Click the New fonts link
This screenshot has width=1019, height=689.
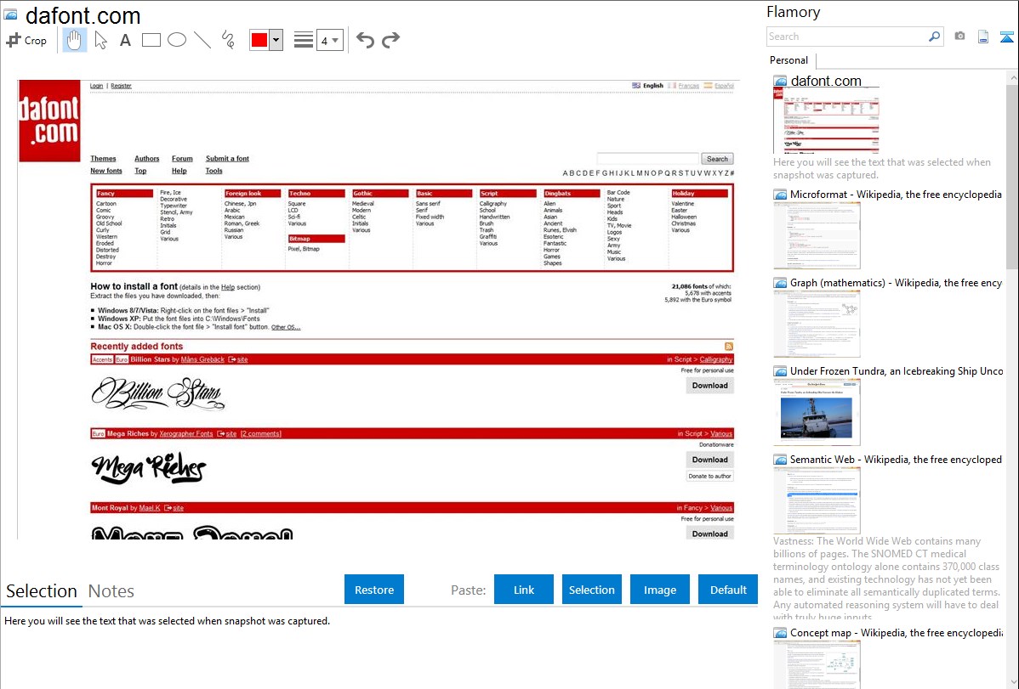click(106, 171)
